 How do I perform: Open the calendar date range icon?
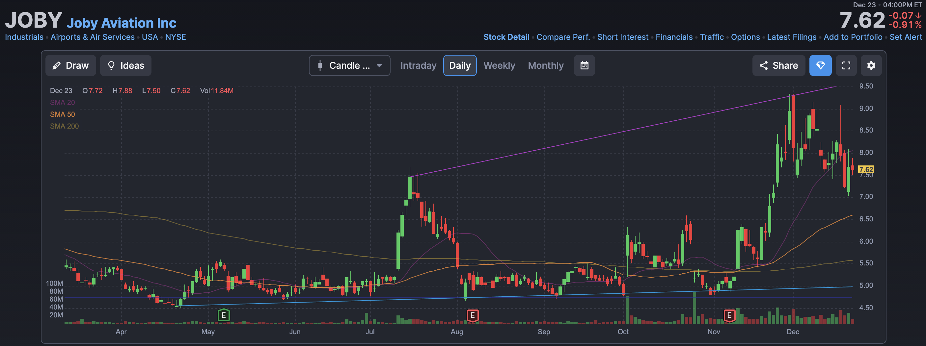[584, 65]
